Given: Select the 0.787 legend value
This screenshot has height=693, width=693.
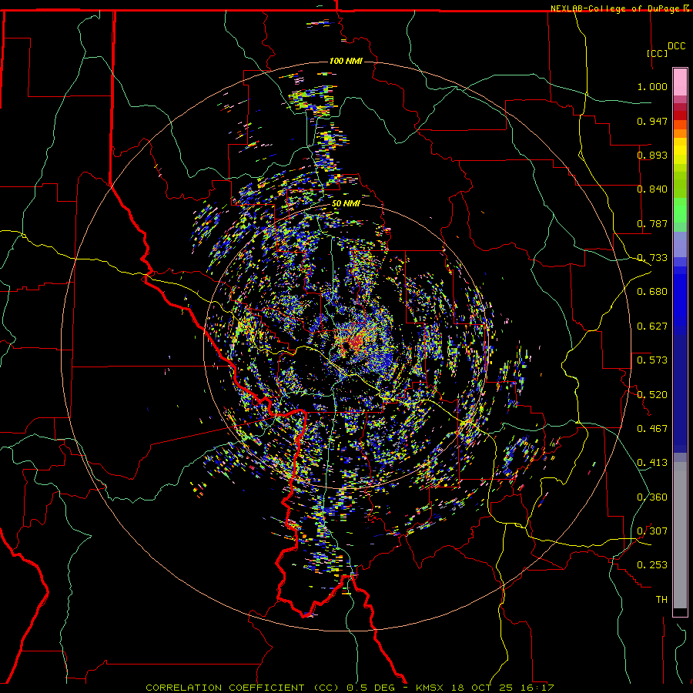Looking at the screenshot, I should 652,223.
